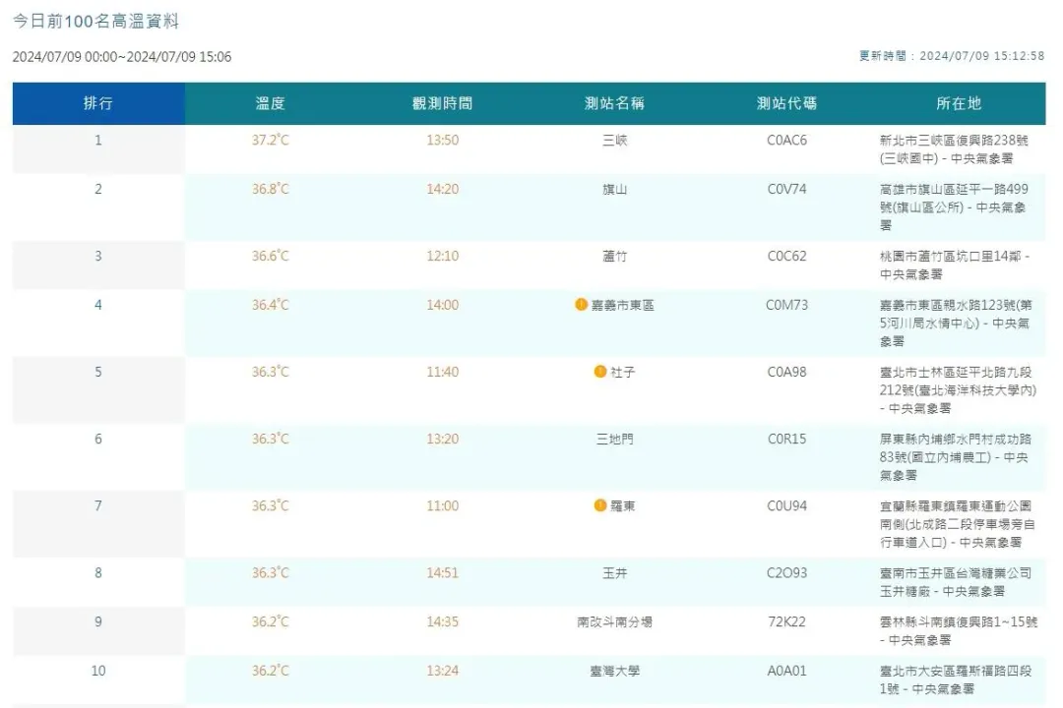
Task: Click station code C0U94
Action: (787, 506)
